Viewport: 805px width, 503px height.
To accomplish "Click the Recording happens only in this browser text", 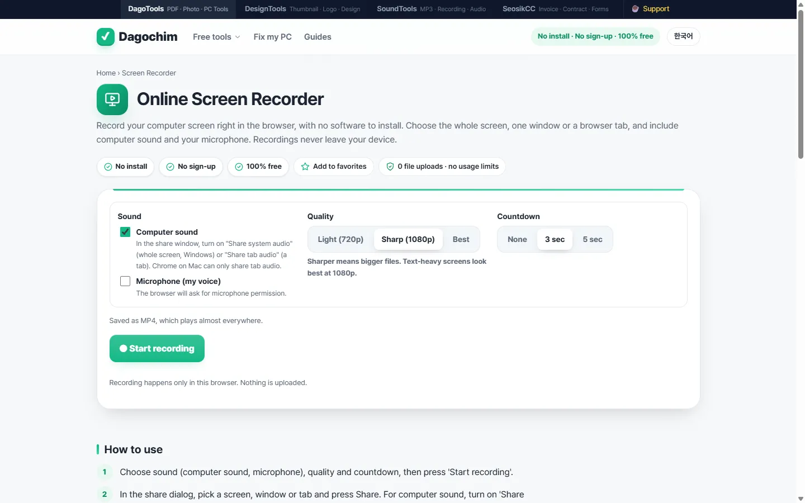I will tap(208, 383).
